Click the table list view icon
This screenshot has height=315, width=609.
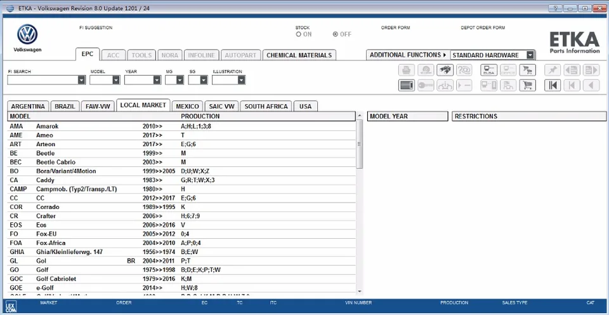(x=406, y=85)
